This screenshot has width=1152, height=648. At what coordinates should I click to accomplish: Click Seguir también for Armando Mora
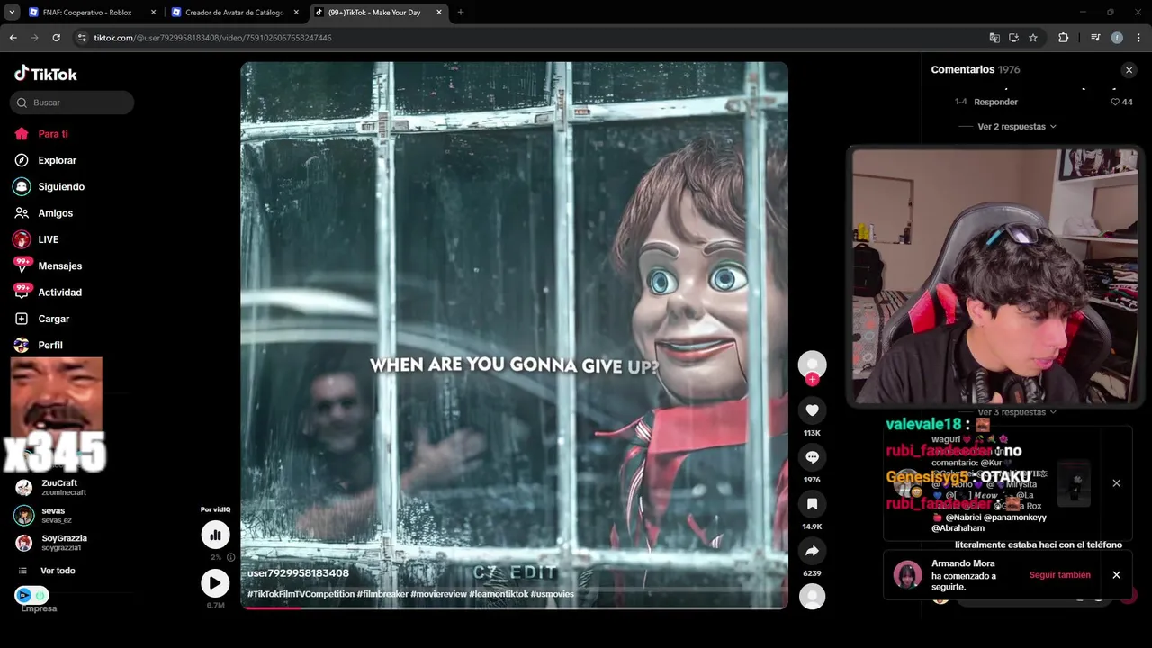click(x=1059, y=575)
